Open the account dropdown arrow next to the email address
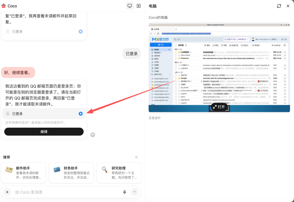 pos(278,39)
